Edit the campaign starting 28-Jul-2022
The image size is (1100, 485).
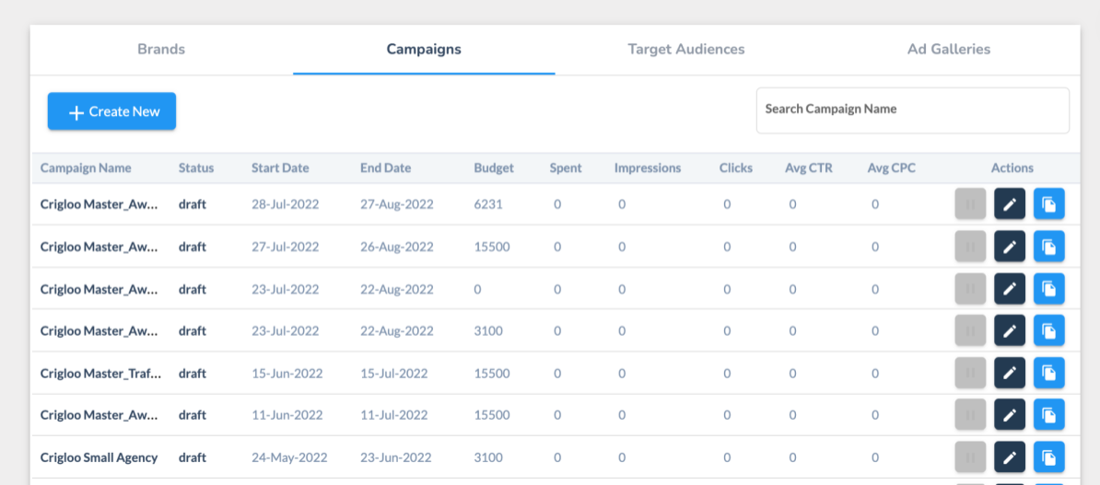pyautogui.click(x=1010, y=204)
